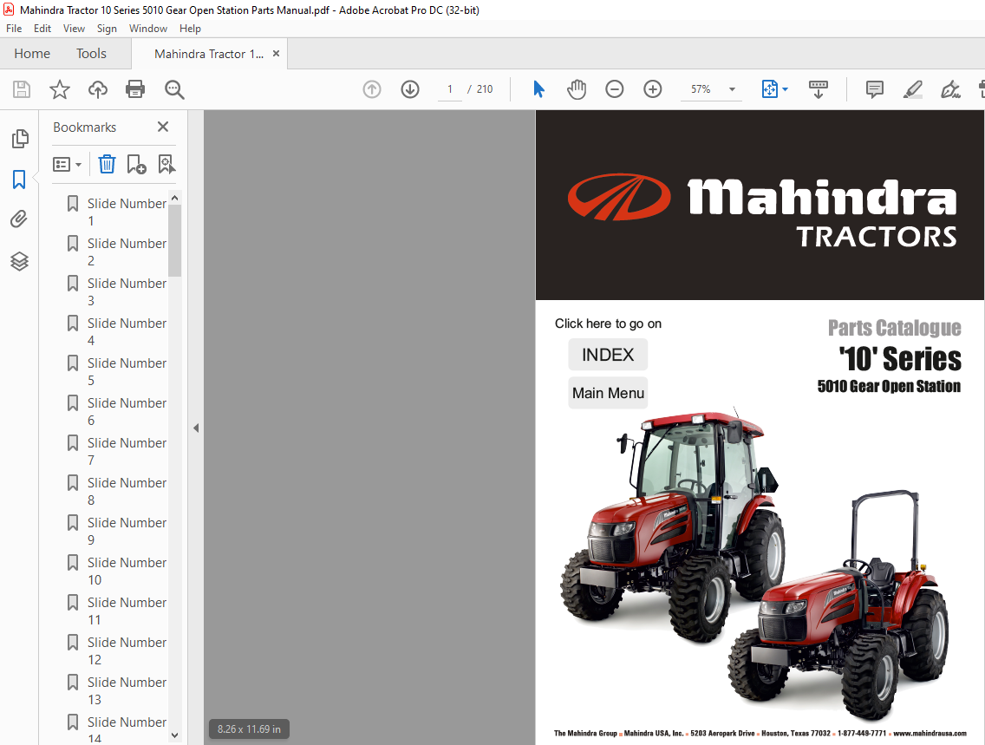Click the Fit page tool icon
The height and width of the screenshot is (745, 985).
[x=770, y=89]
